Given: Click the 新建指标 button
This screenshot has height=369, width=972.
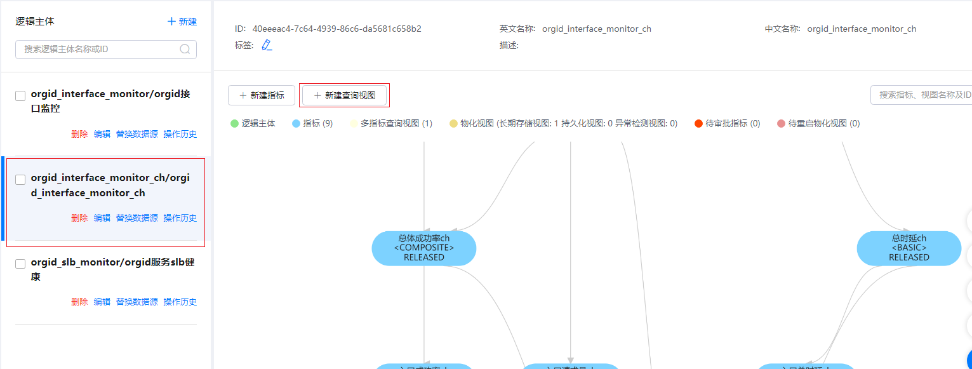Looking at the screenshot, I should (262, 95).
